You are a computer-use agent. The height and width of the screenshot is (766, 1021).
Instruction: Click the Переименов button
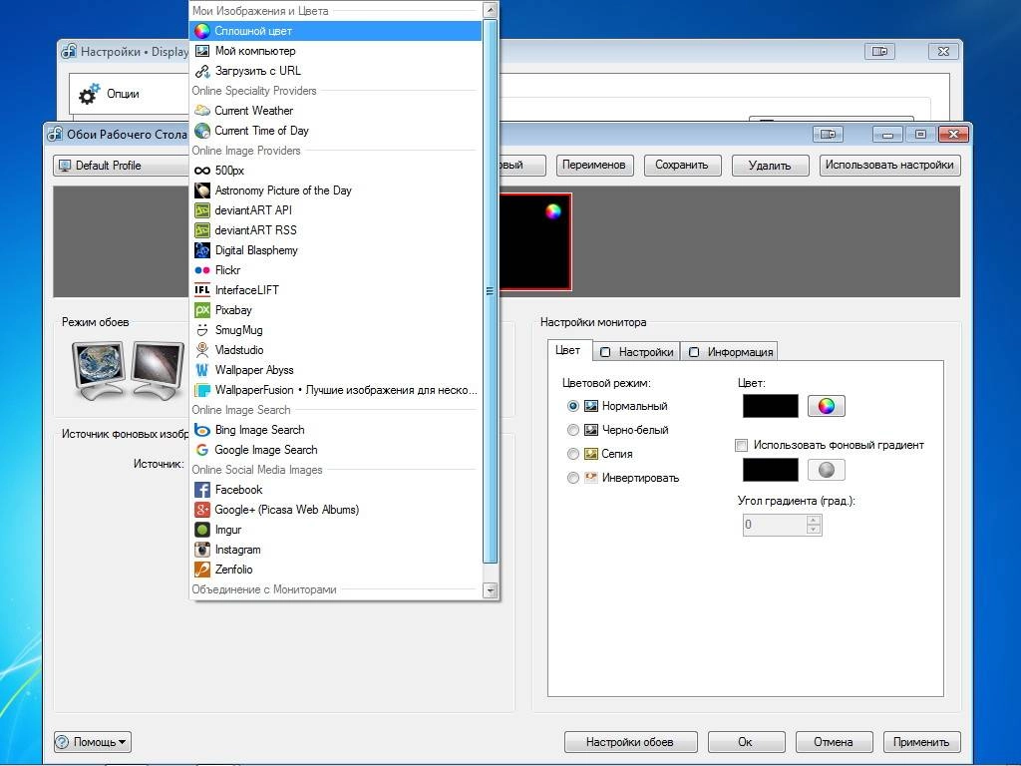coord(594,166)
